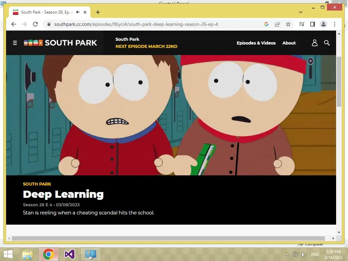
Task: Open the site search magnifier icon
Action: coord(327,43)
